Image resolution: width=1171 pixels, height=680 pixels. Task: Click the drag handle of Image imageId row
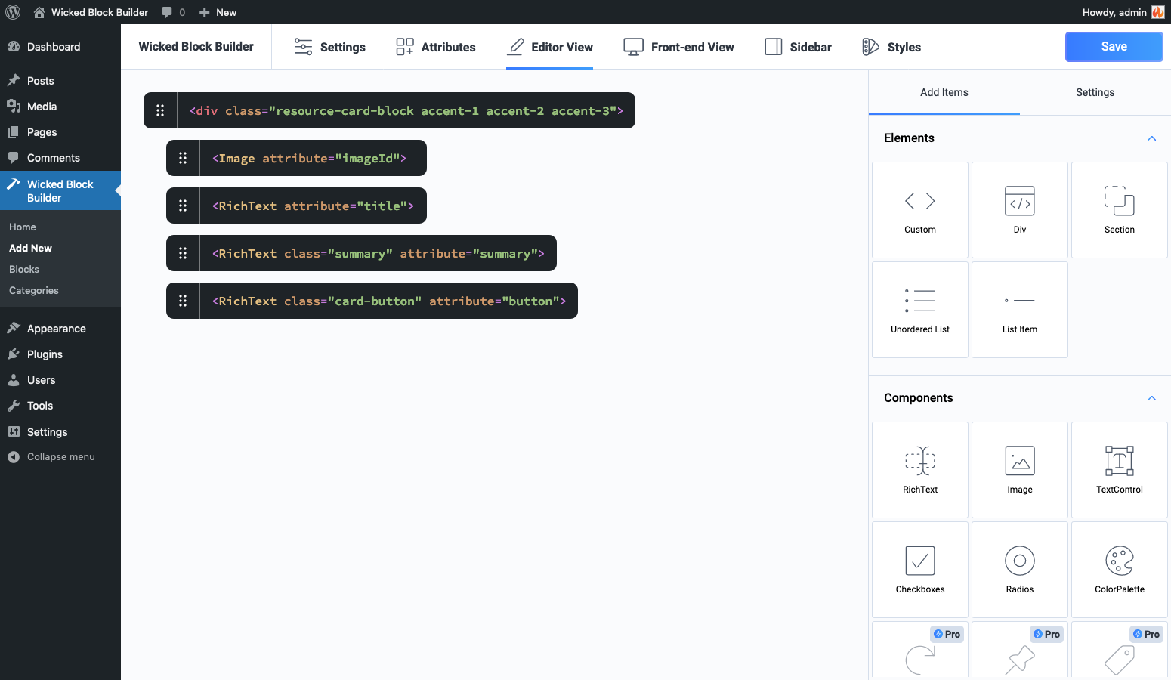click(183, 158)
